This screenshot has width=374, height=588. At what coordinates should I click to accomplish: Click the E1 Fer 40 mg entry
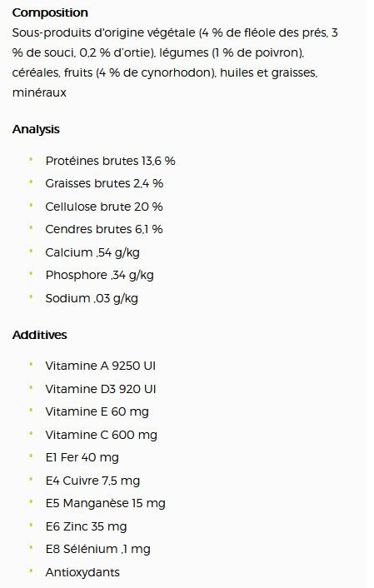point(82,457)
